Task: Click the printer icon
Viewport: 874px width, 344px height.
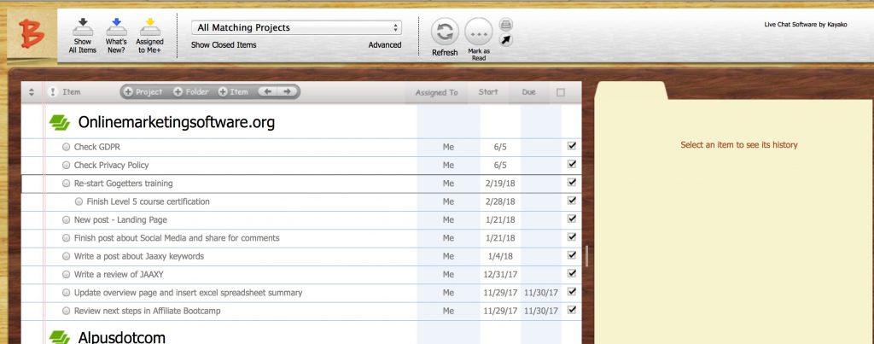Action: (506, 25)
